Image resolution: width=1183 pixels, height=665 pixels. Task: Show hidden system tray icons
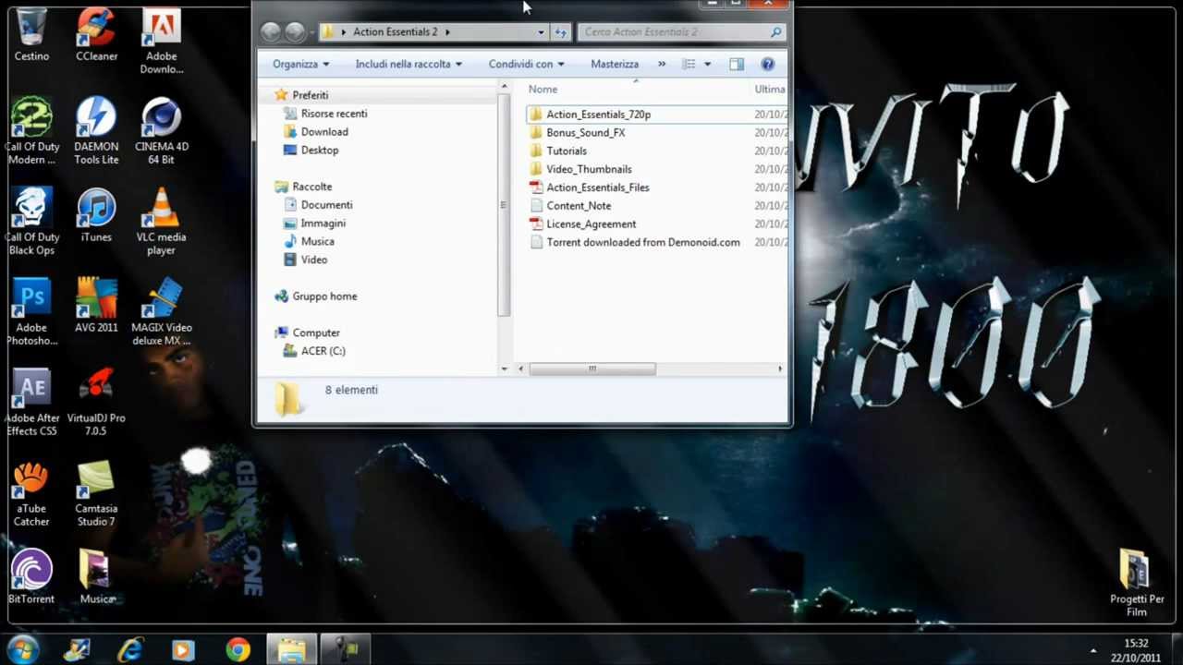point(1093,650)
